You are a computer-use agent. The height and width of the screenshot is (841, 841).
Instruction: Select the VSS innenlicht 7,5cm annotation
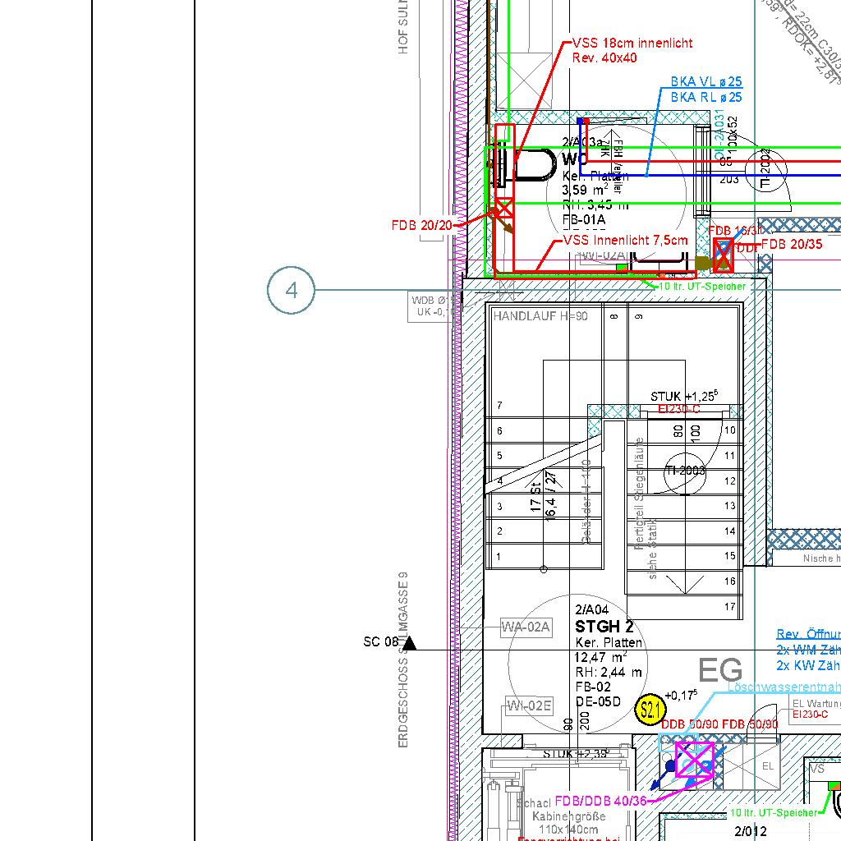(625, 241)
